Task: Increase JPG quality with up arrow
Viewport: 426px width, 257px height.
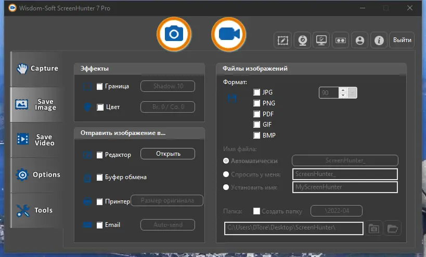Action: click(343, 90)
